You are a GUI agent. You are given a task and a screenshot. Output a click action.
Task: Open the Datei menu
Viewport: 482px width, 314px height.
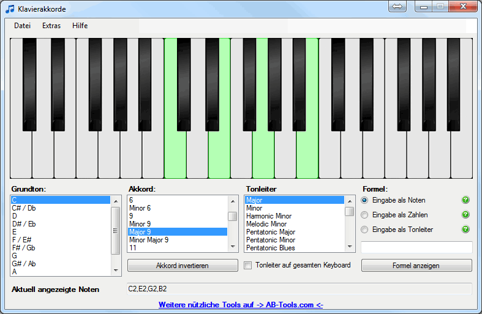[22, 26]
